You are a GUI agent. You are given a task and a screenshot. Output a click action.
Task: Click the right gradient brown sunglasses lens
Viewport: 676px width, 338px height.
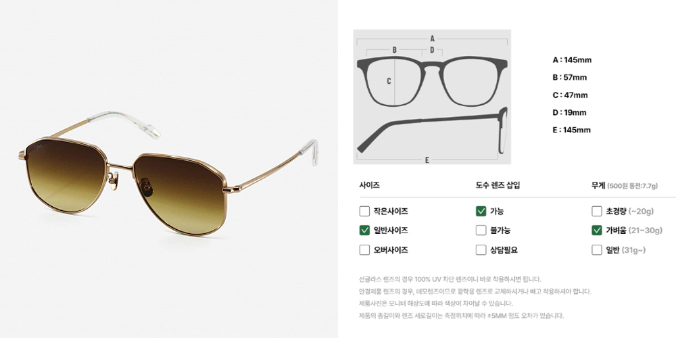tap(178, 193)
